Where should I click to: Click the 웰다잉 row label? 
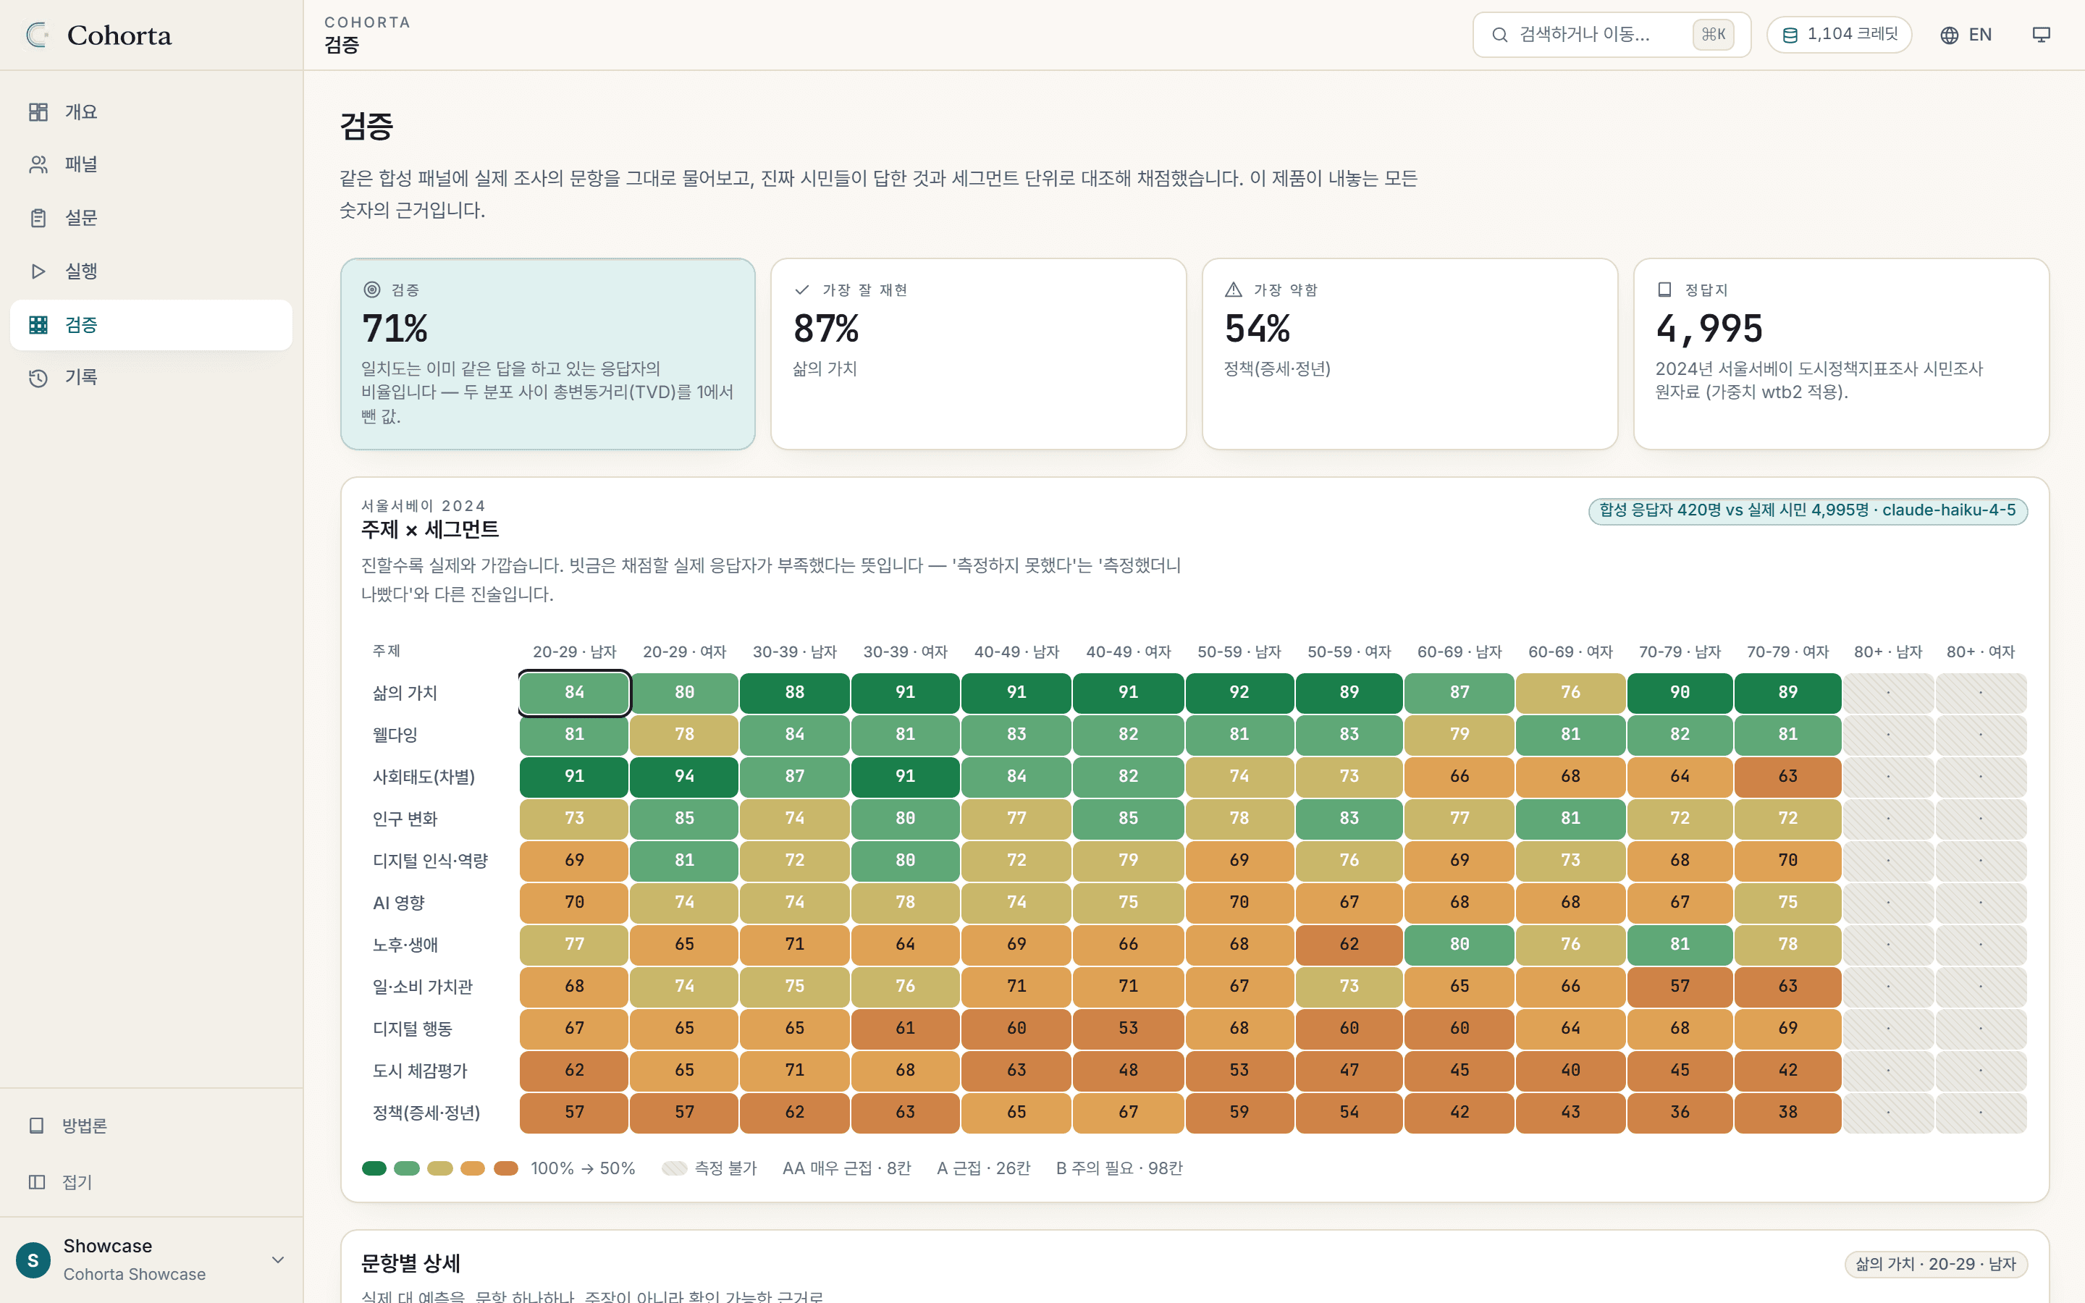tap(395, 735)
